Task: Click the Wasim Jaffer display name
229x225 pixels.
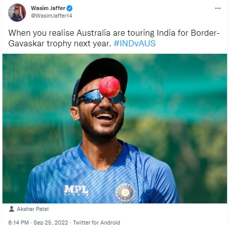Action: (x=48, y=8)
